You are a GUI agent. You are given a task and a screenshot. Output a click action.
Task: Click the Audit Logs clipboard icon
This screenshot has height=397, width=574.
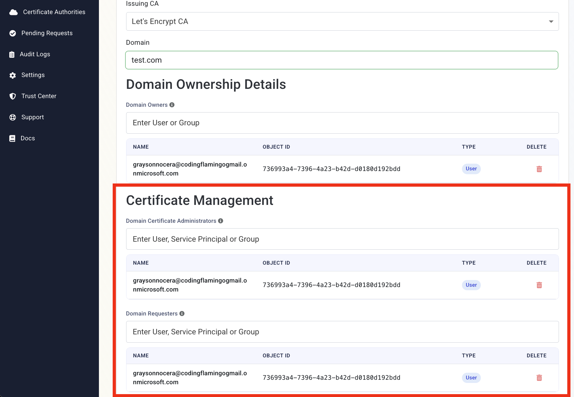coord(12,54)
